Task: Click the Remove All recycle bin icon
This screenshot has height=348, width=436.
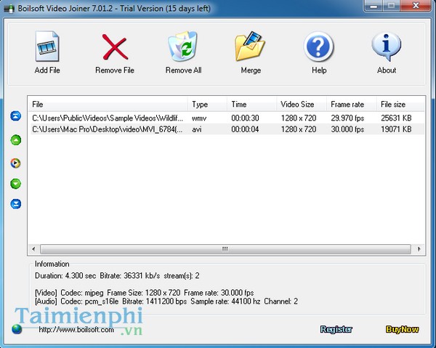Action: click(x=183, y=46)
